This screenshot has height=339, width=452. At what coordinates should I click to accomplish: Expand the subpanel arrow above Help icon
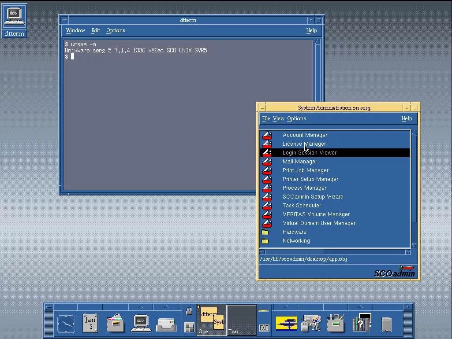click(360, 307)
